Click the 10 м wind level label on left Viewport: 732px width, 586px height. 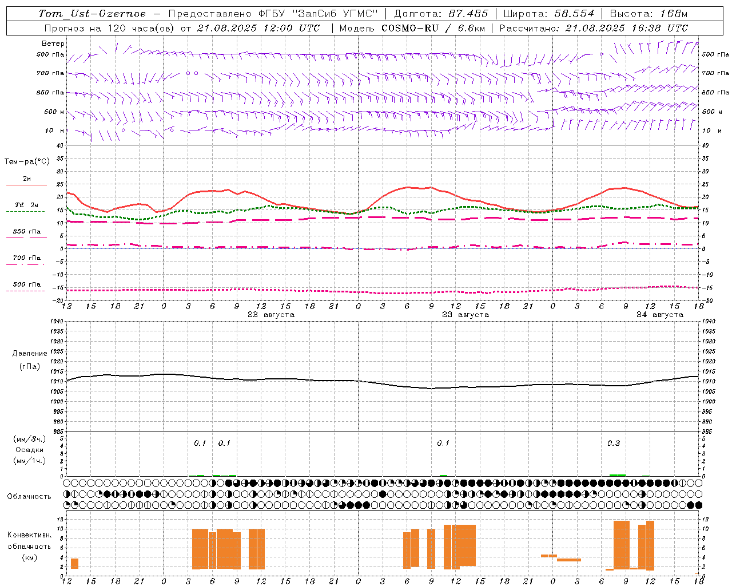(55, 130)
